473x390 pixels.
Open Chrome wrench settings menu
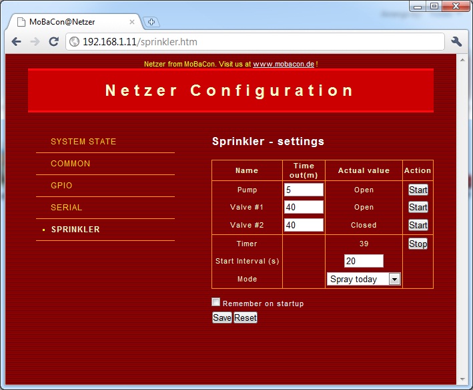pos(457,41)
